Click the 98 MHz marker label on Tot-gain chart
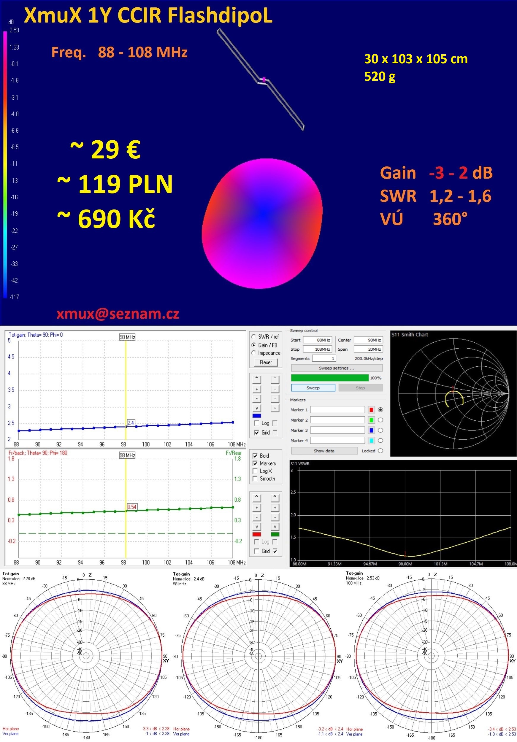Viewport: 517px width, 742px height. coord(127,337)
